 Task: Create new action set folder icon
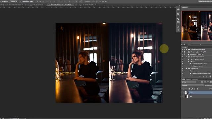(x=210, y=77)
